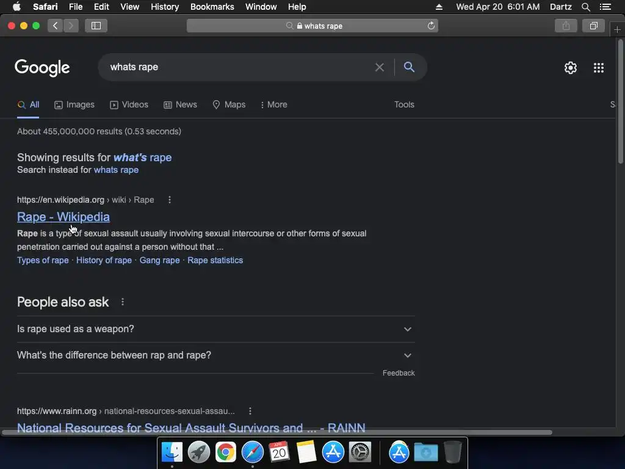Viewport: 625px width, 469px height.
Task: Show the tab overview button
Action: click(x=593, y=26)
